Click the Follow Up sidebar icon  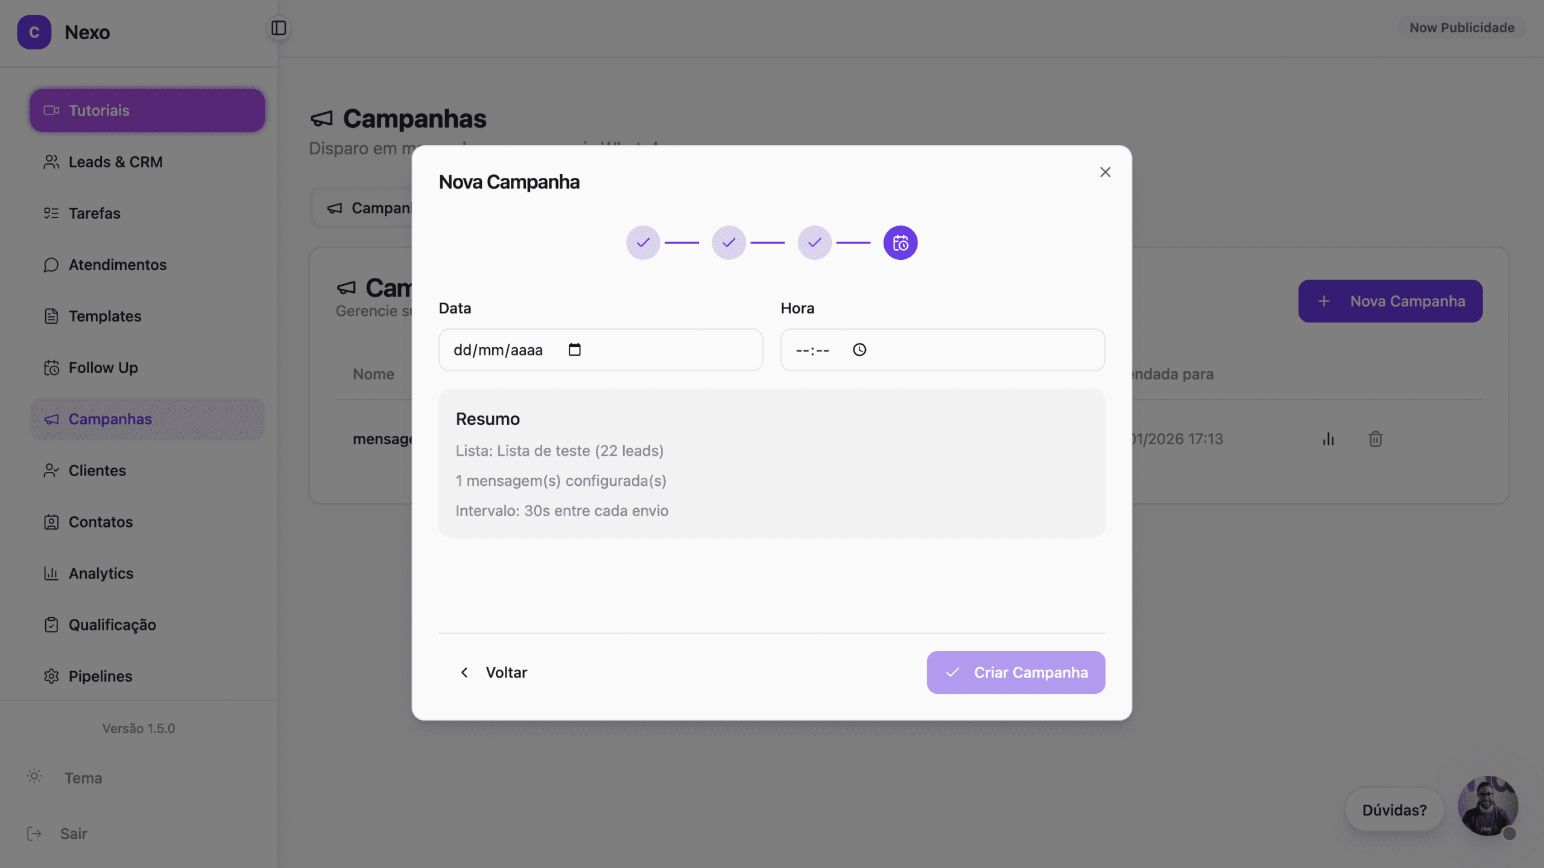[x=51, y=368]
